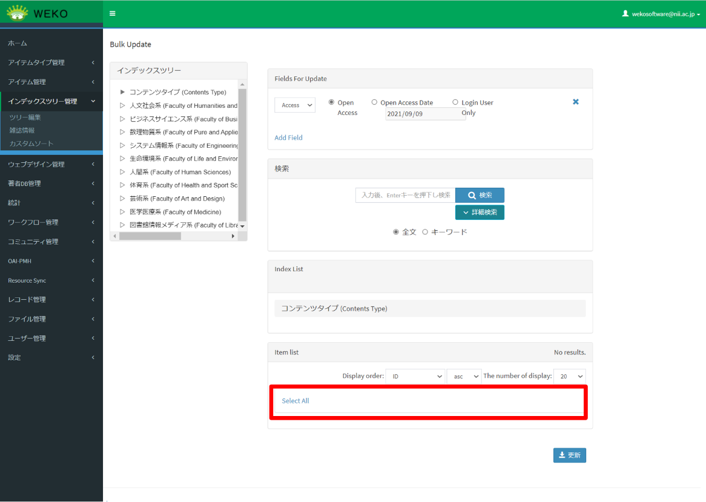This screenshot has width=706, height=502.
Task: Select the Open Access radio button
Action: point(331,102)
